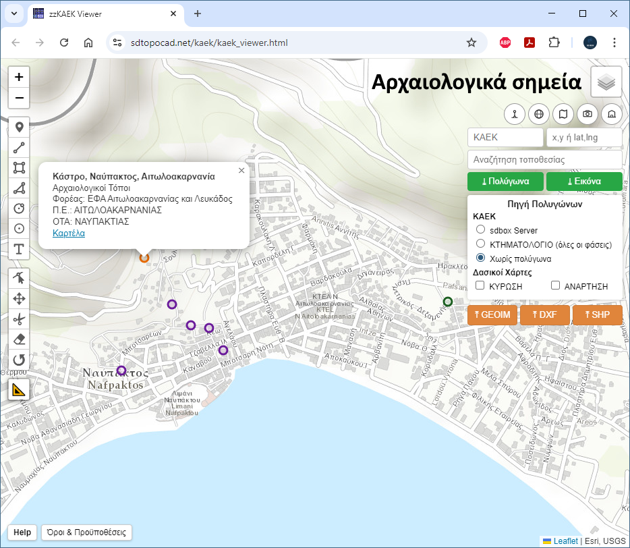
Task: Click the Αναζήτηση τοποθεσίας search field
Action: pyautogui.click(x=544, y=160)
